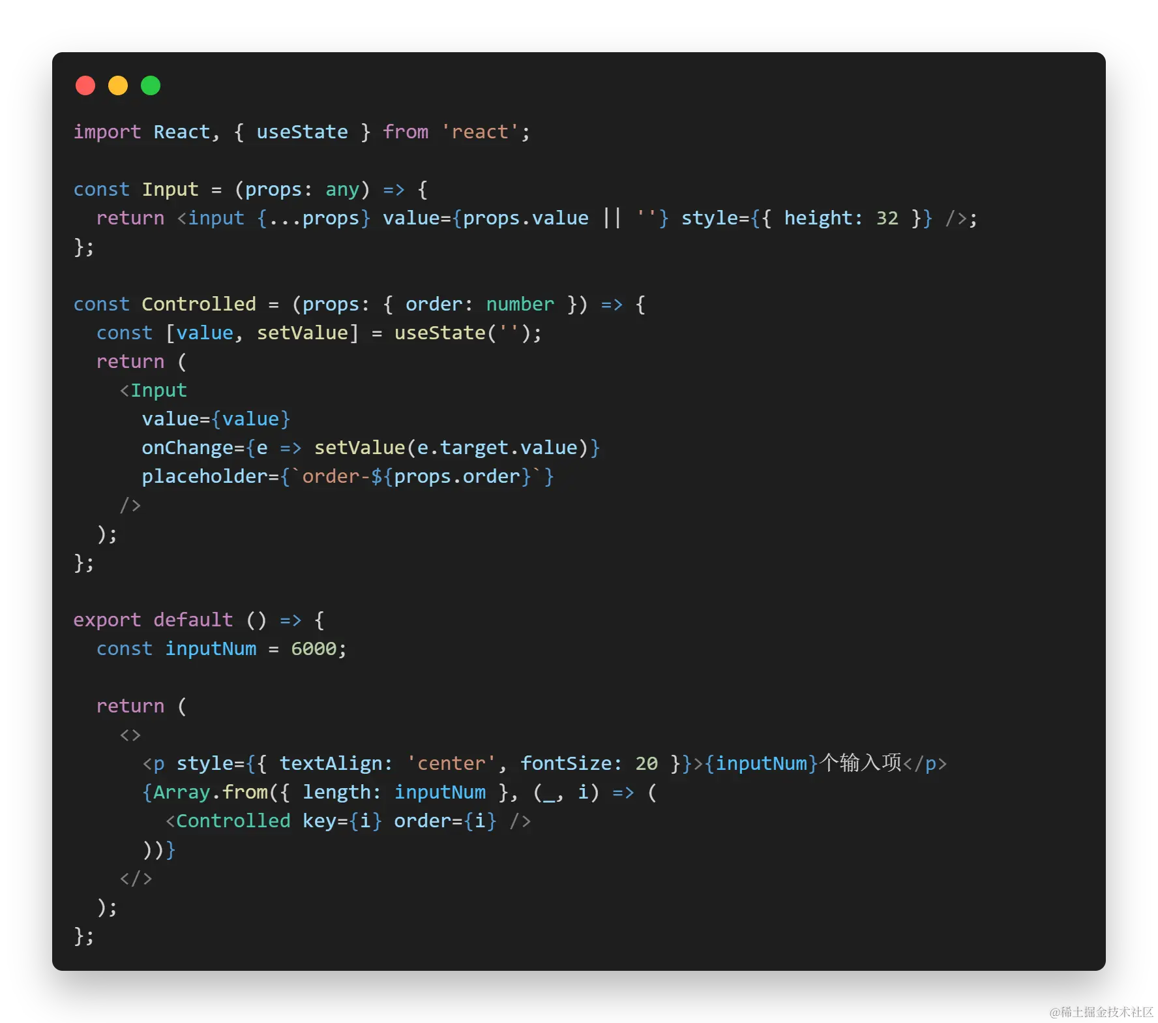
Task: Click 'height: 32' style value
Action: pos(841,218)
